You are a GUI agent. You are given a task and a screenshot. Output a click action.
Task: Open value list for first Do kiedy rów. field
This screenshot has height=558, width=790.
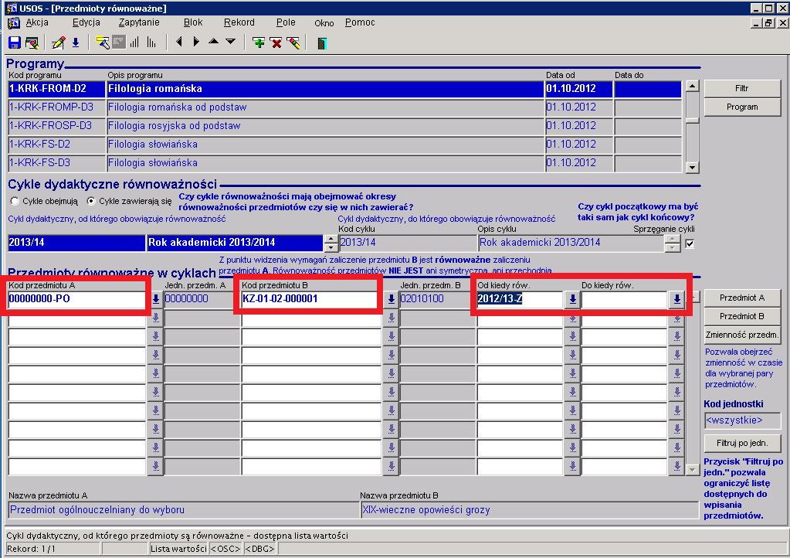676,299
